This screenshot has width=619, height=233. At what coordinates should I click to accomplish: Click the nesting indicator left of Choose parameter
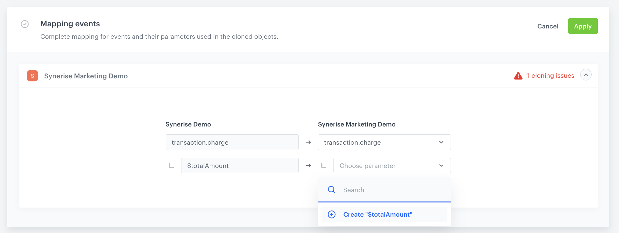(x=324, y=166)
